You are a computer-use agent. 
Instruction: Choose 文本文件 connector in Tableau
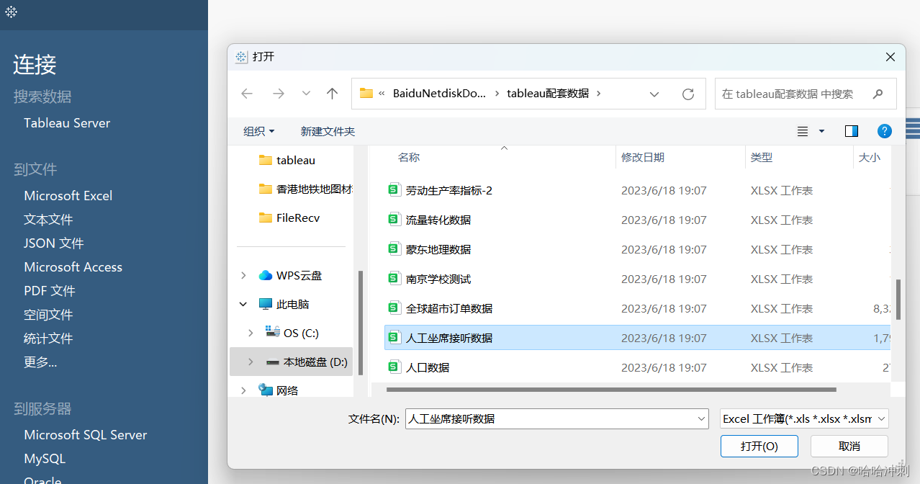tap(48, 220)
